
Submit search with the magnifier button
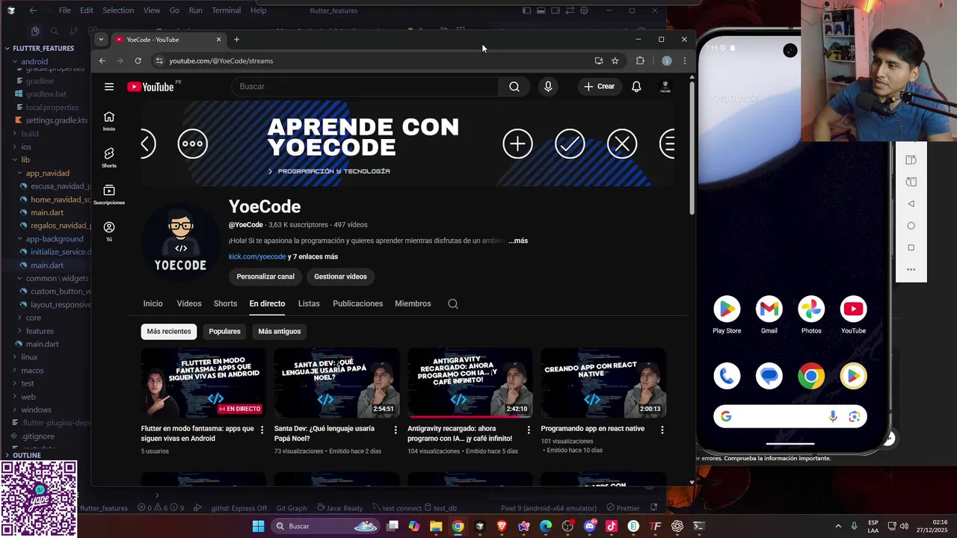tap(514, 87)
